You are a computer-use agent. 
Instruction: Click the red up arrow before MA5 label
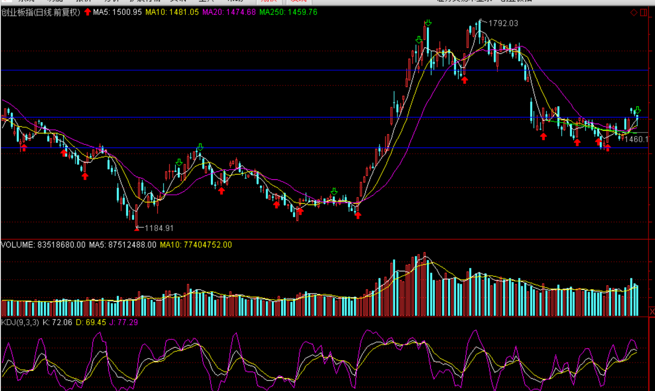click(87, 12)
